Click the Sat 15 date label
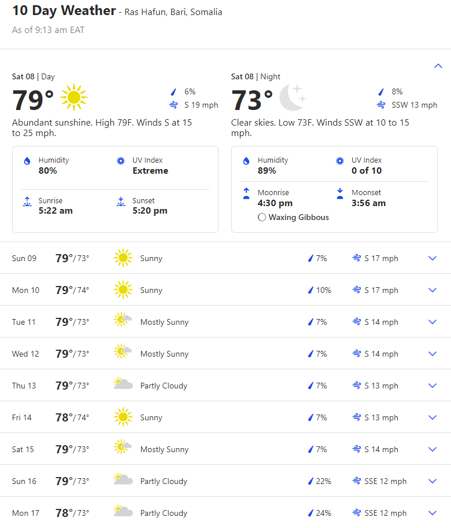 [23, 449]
